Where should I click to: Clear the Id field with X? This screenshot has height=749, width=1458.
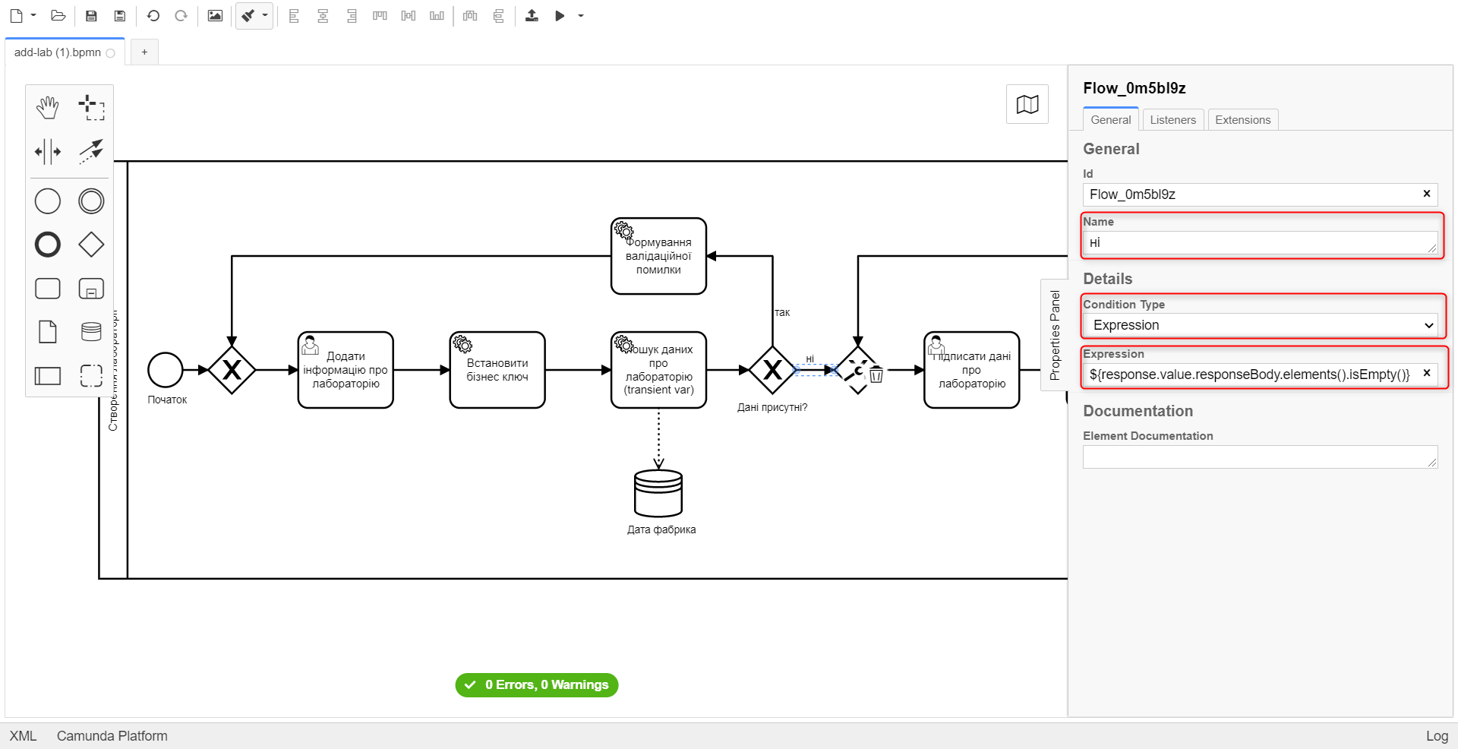pyautogui.click(x=1427, y=194)
